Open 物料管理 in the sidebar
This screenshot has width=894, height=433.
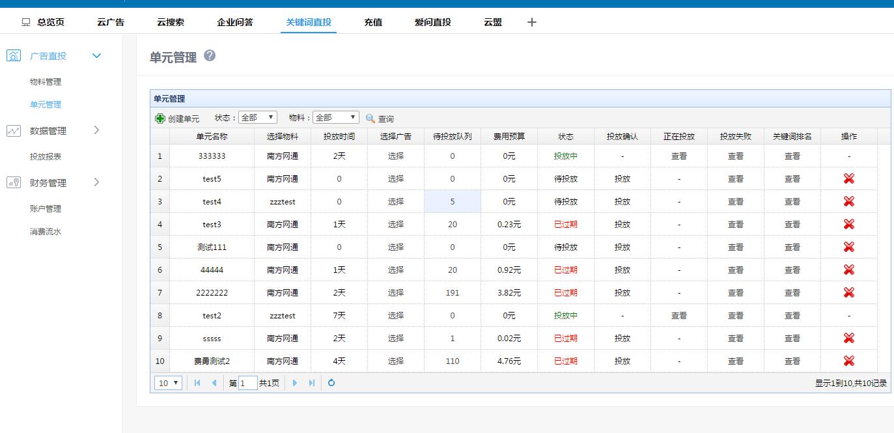click(46, 82)
